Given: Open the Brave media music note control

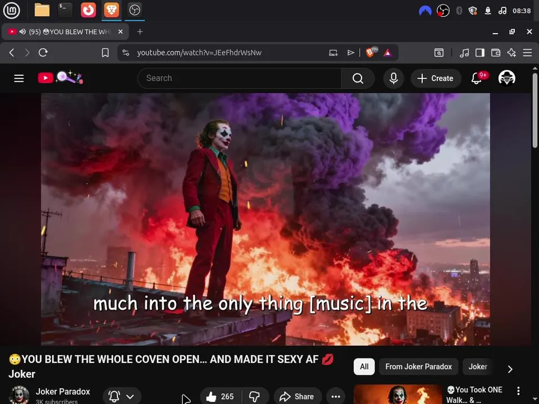Looking at the screenshot, I should point(464,53).
